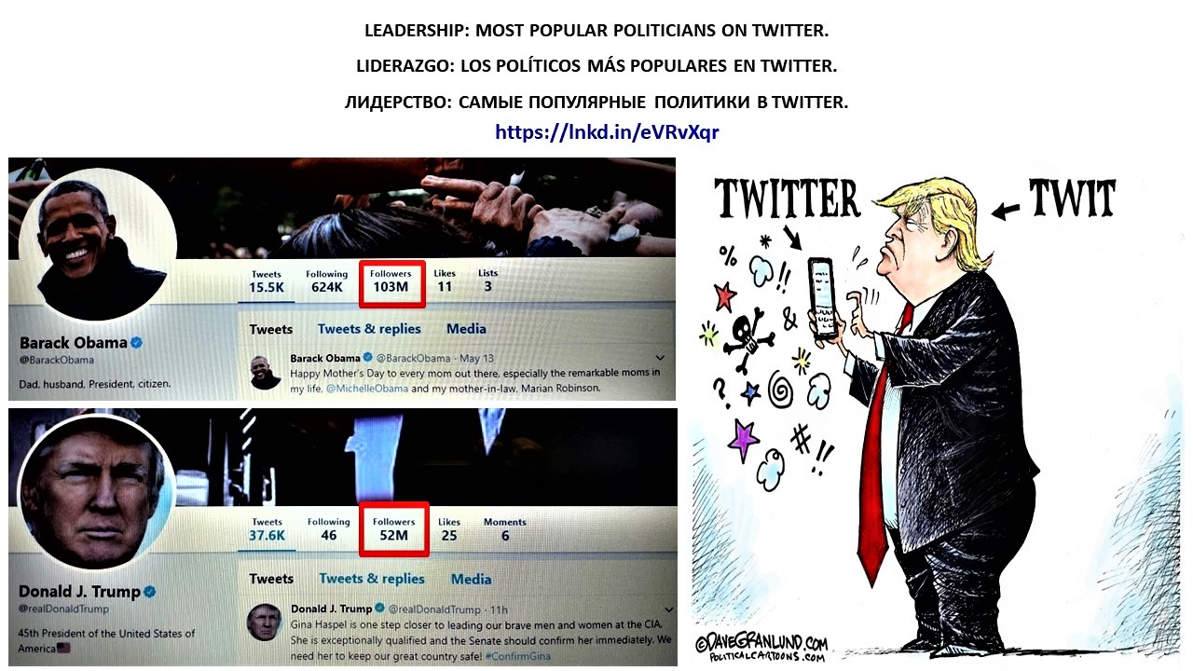Viewport: 1193px width, 671px height.
Task: Expand the chevron menu on Obama's tweet
Action: coord(661,358)
